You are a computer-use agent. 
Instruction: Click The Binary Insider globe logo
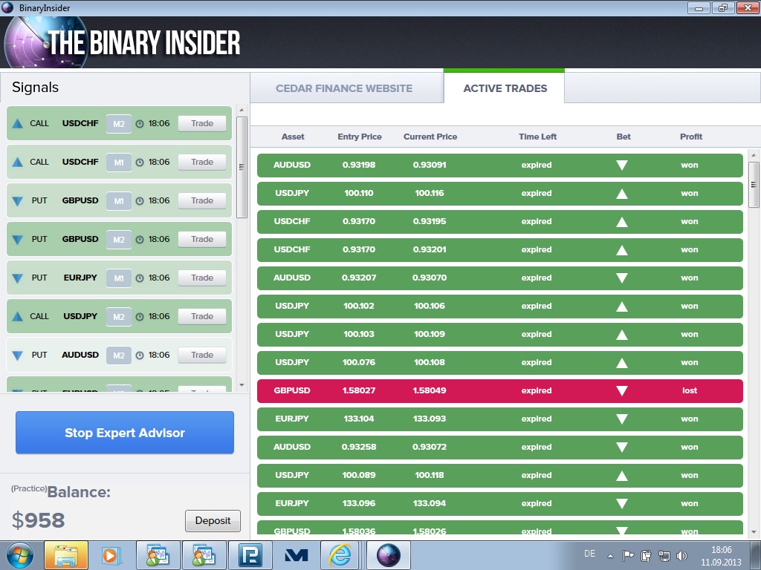(46, 44)
